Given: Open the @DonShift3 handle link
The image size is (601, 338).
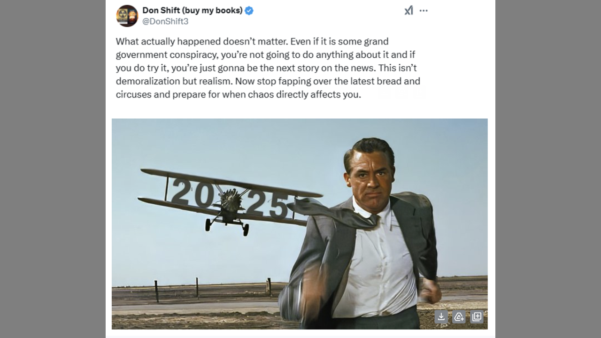Looking at the screenshot, I should (x=165, y=22).
